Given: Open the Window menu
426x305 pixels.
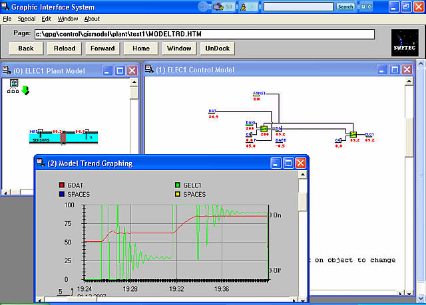Looking at the screenshot, I should tap(67, 19).
